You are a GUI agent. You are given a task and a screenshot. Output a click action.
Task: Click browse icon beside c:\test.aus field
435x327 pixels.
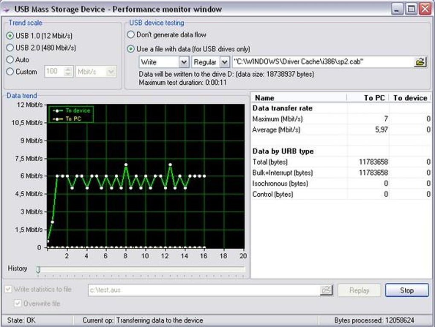pyautogui.click(x=326, y=290)
